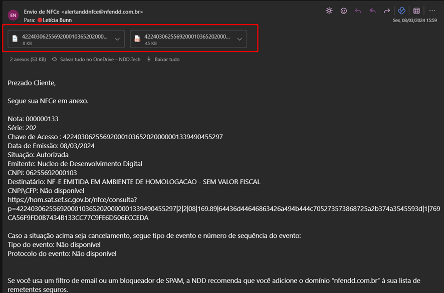Expand the 8 KB attachment dropdown chevron
Image resolution: width=444 pixels, height=293 pixels.
(x=117, y=39)
